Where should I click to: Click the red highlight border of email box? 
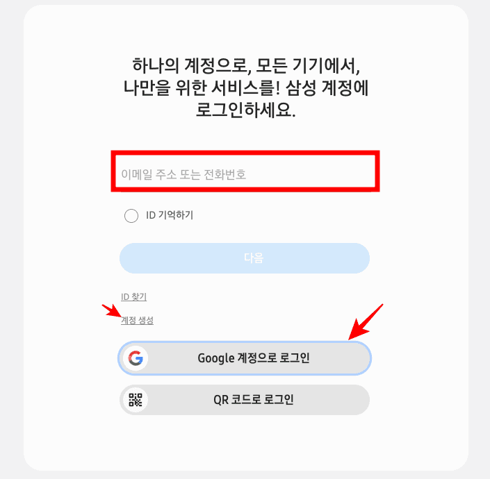(245, 153)
